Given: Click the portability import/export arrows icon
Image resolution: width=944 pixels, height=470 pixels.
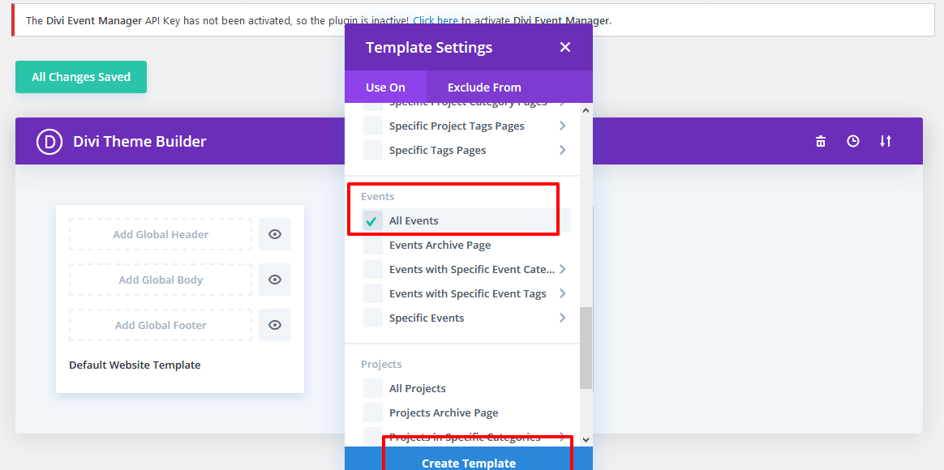Looking at the screenshot, I should (885, 142).
